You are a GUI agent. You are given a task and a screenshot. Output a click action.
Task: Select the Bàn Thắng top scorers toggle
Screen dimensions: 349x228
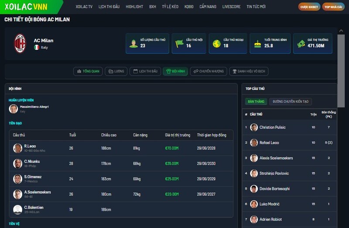point(256,102)
